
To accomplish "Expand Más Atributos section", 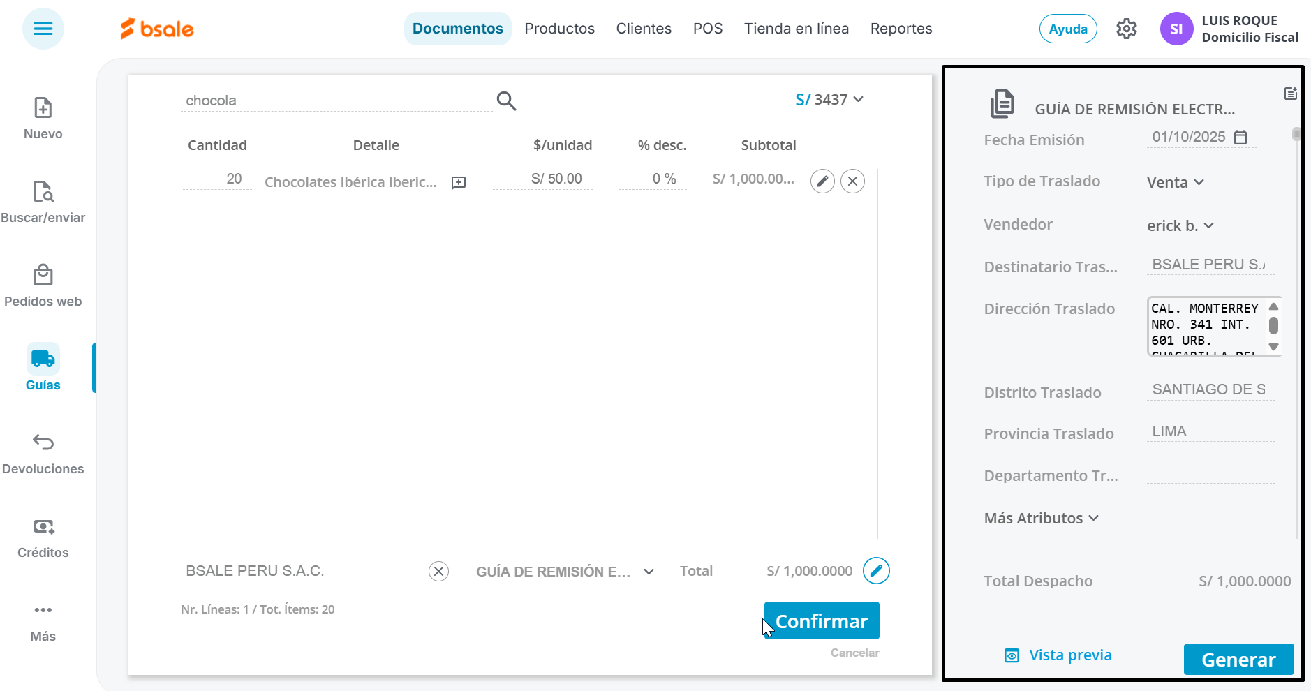I will tap(1041, 518).
